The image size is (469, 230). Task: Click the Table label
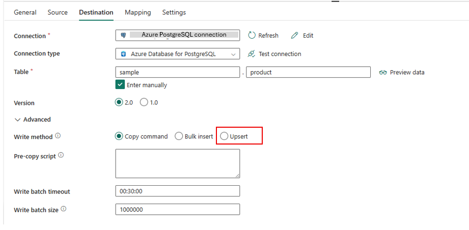[21, 72]
